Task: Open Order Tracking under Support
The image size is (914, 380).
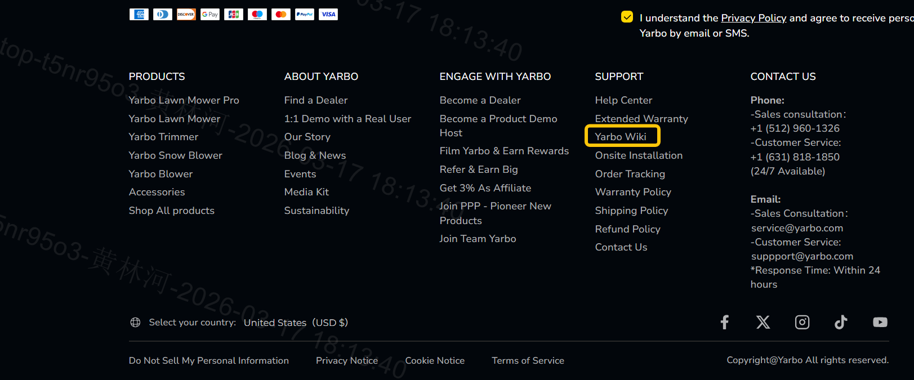Action: 630,174
